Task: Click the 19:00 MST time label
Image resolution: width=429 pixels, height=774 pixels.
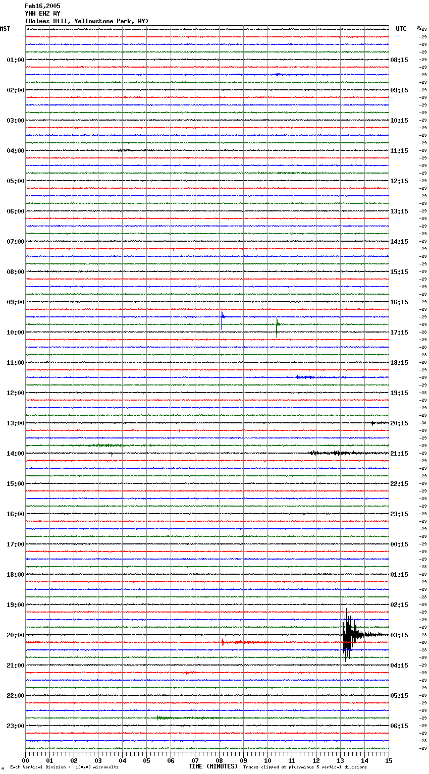Action: tap(15, 605)
